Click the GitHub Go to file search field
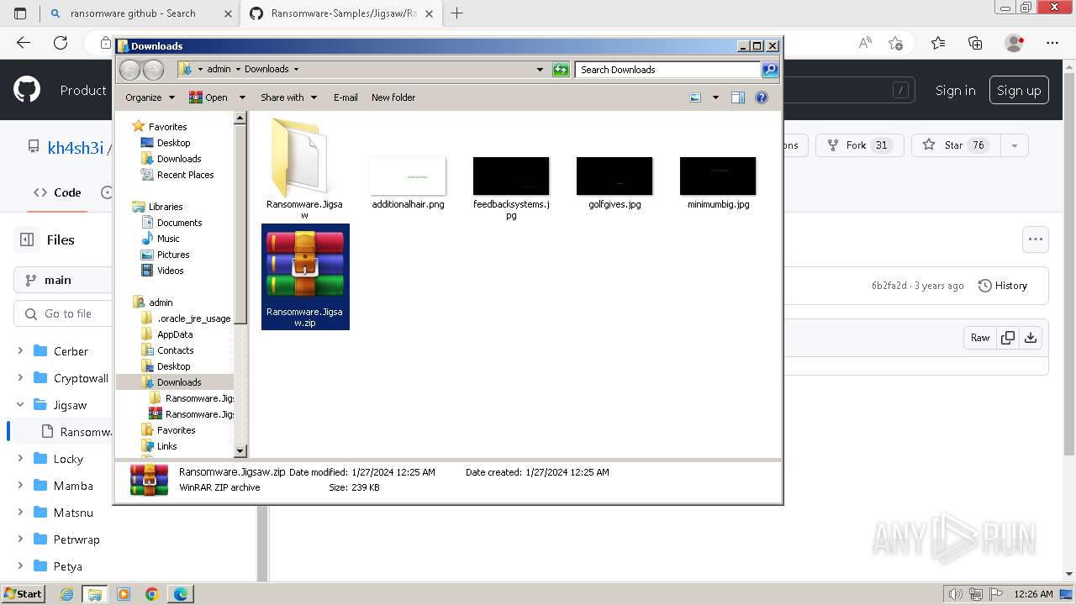The height and width of the screenshot is (605, 1076). coord(63,313)
